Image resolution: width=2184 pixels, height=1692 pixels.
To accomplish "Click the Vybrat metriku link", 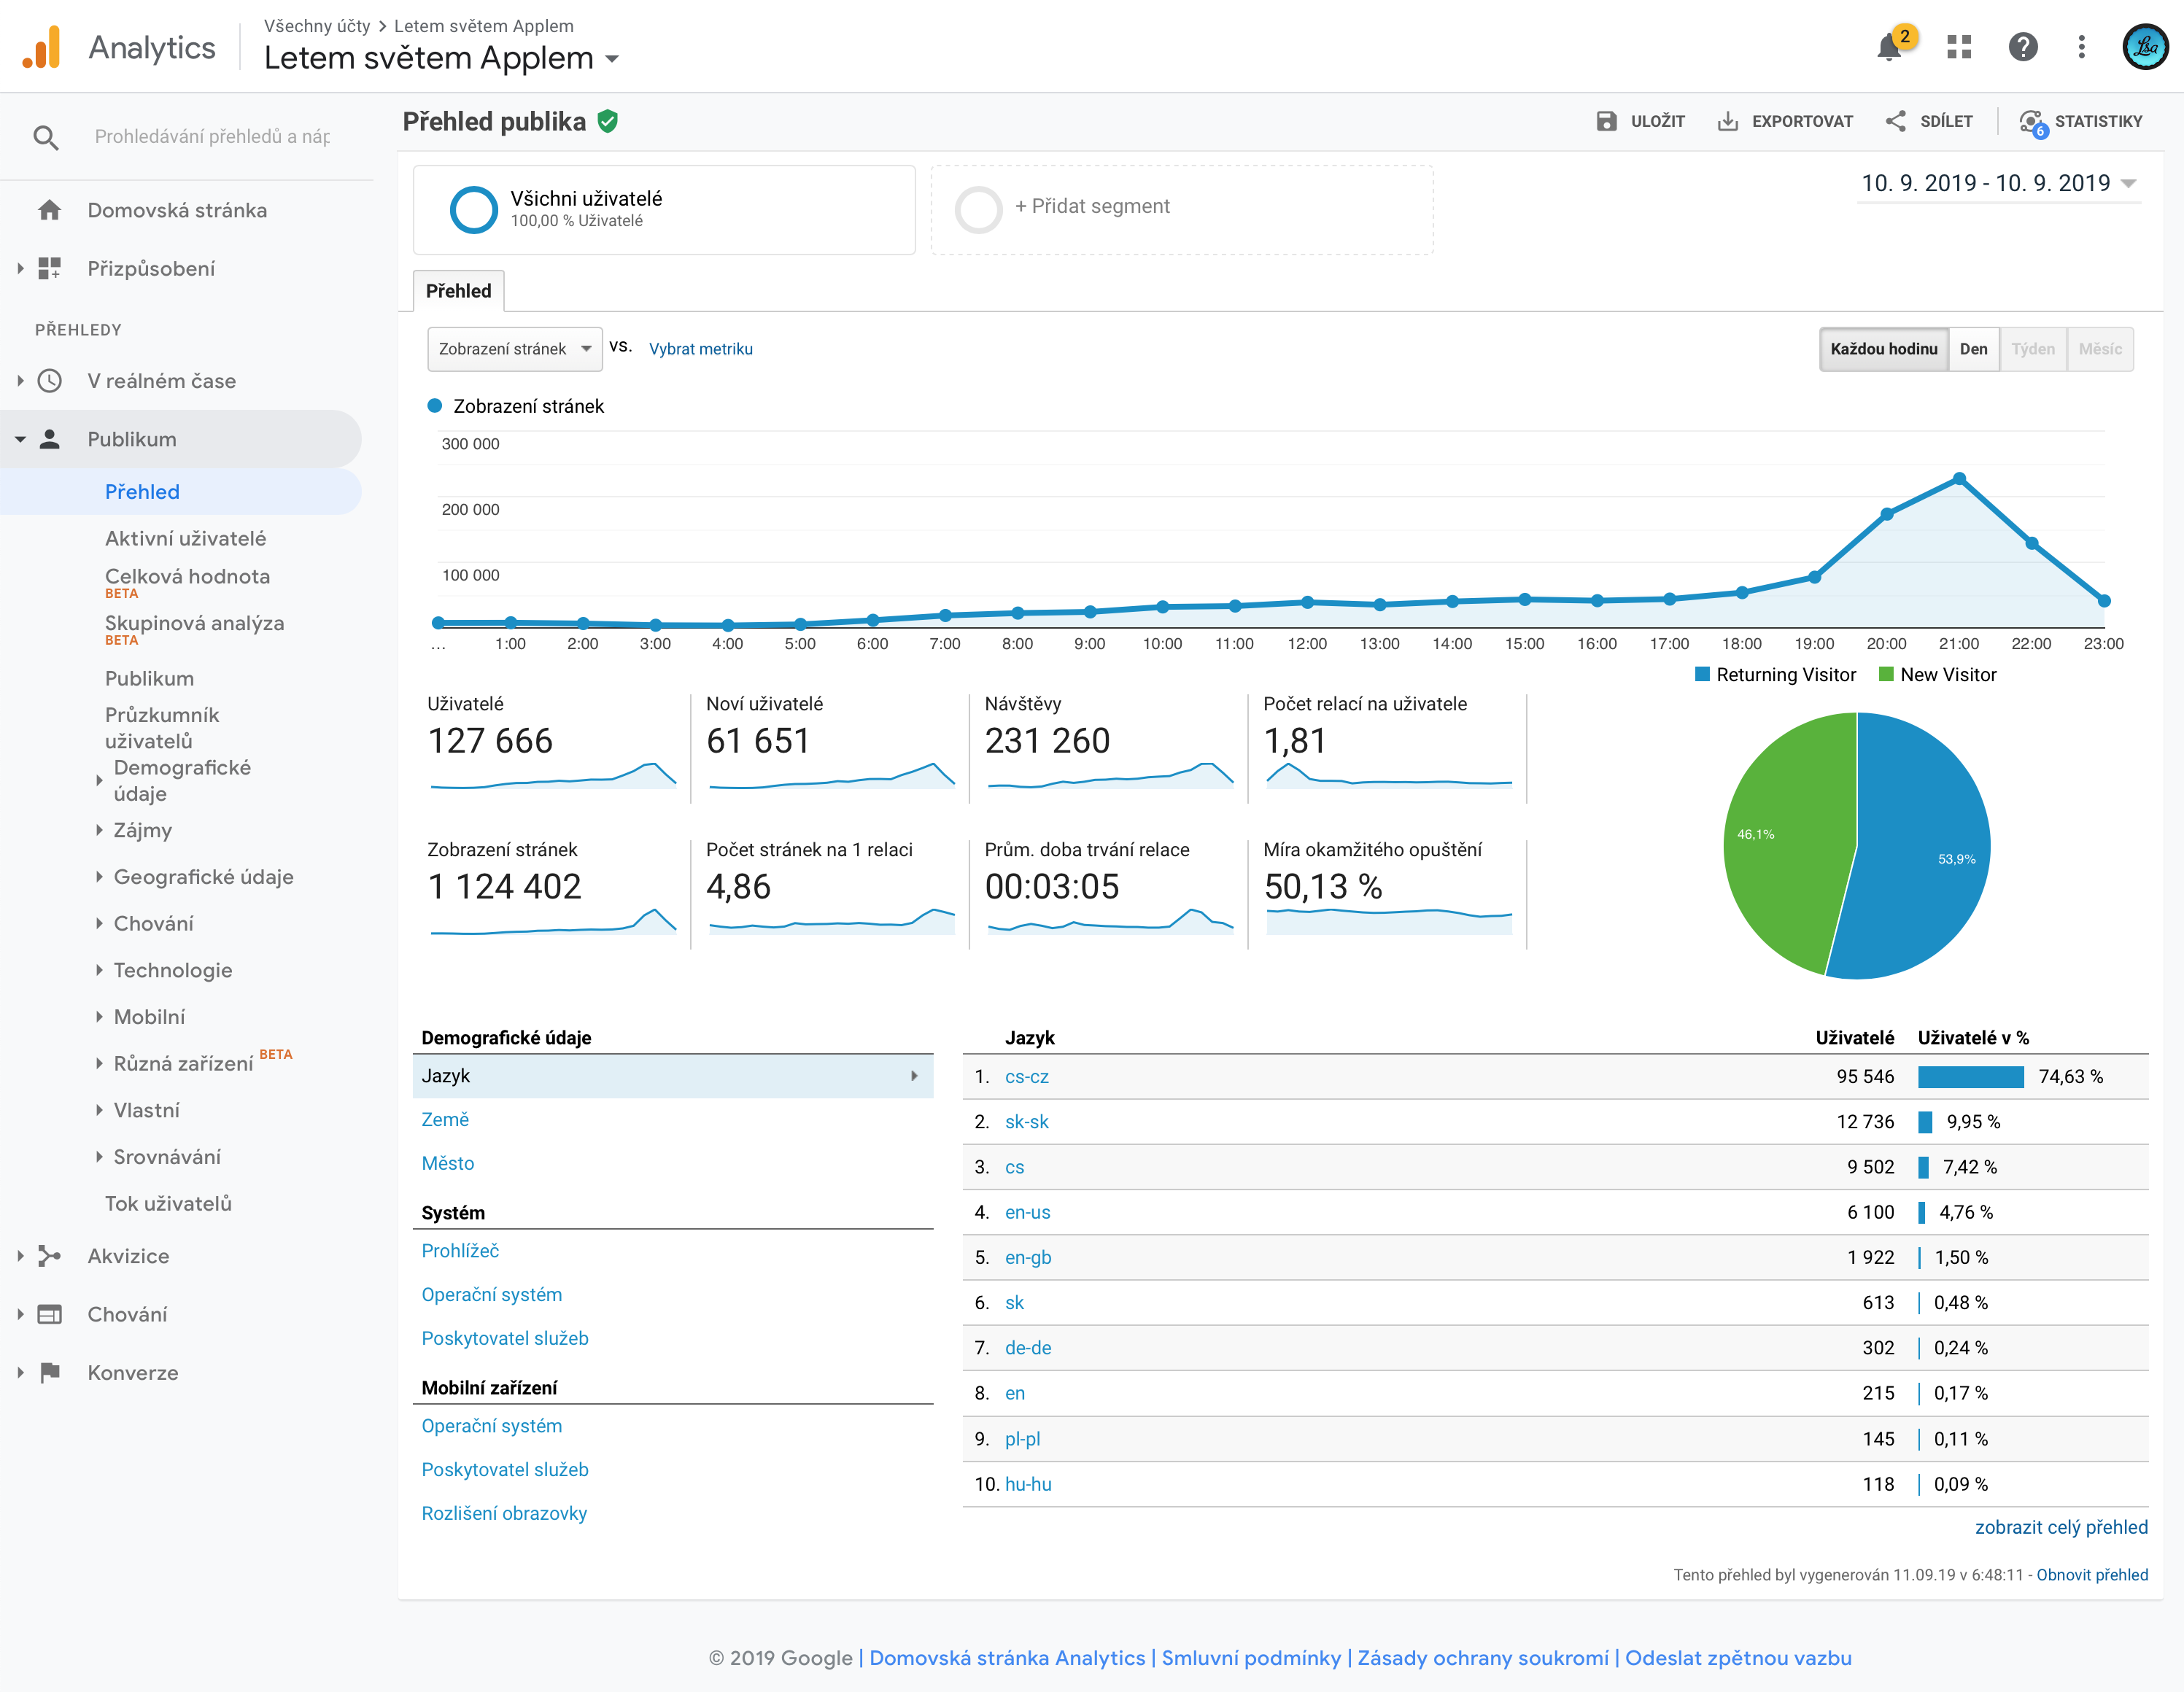I will tap(700, 349).
